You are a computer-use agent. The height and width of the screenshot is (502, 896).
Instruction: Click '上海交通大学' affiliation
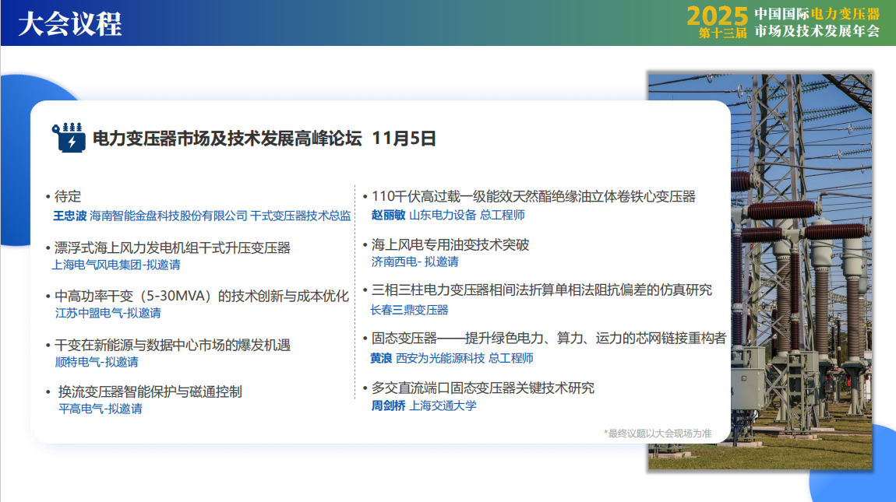[443, 406]
